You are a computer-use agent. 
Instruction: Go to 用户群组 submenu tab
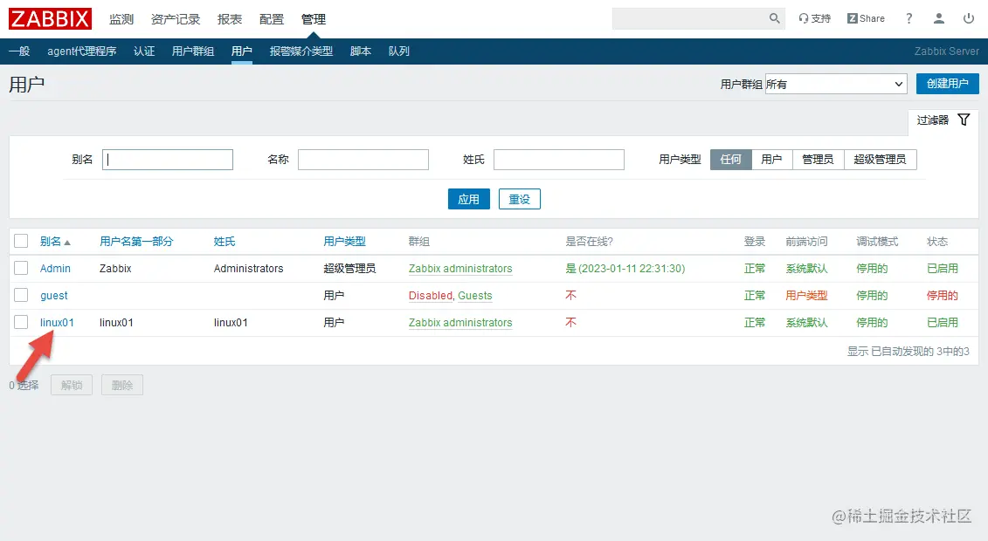[193, 51]
